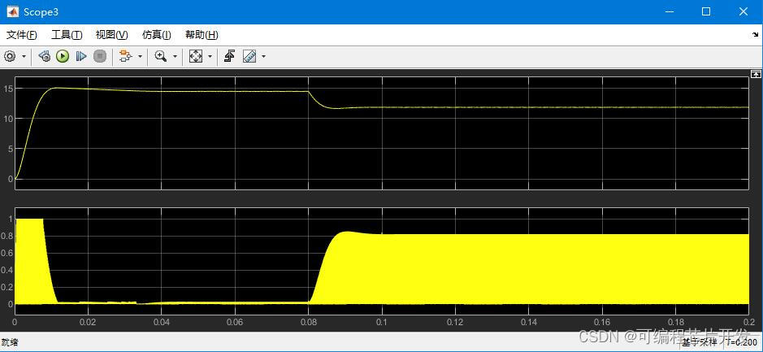Select the 15 label on the upper plot axis
This screenshot has height=352, width=763.
[x=7, y=89]
